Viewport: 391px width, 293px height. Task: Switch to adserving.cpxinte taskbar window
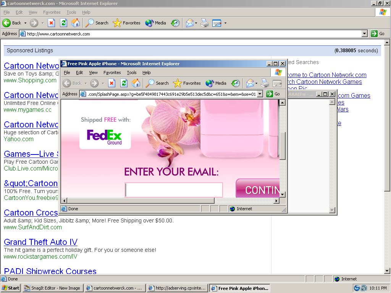pyautogui.click(x=178, y=288)
